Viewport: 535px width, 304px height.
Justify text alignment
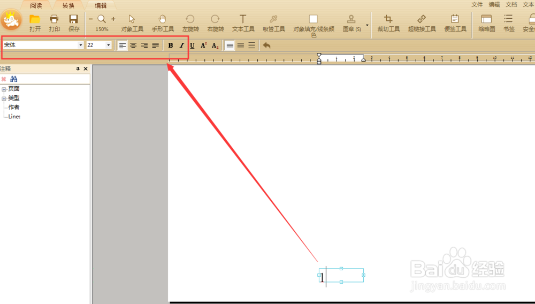tap(155, 45)
